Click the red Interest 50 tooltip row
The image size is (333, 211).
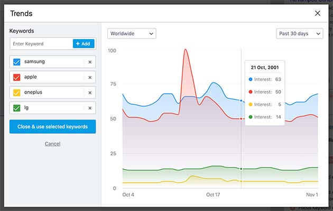click(265, 92)
